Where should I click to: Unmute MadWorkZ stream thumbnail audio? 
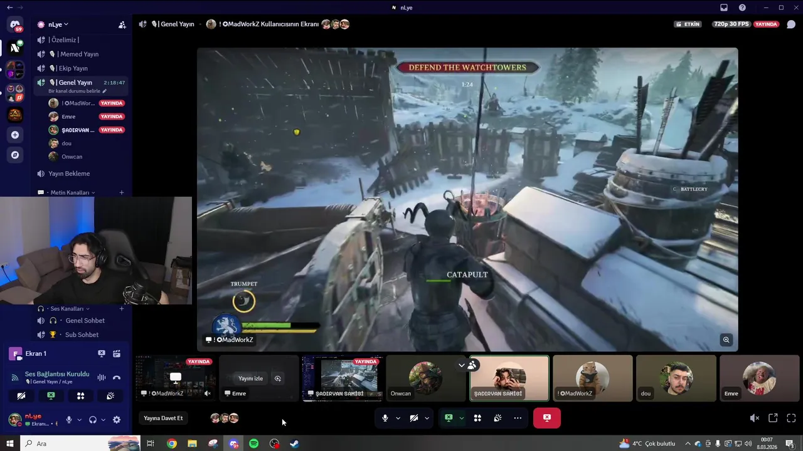[208, 393]
